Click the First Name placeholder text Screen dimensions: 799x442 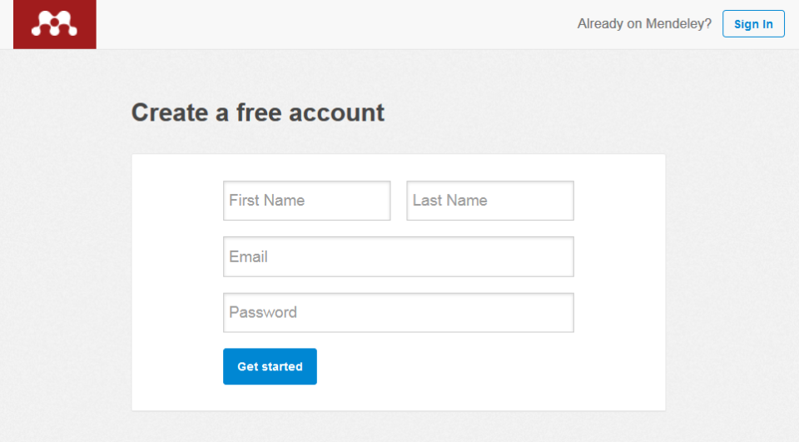[x=267, y=201]
